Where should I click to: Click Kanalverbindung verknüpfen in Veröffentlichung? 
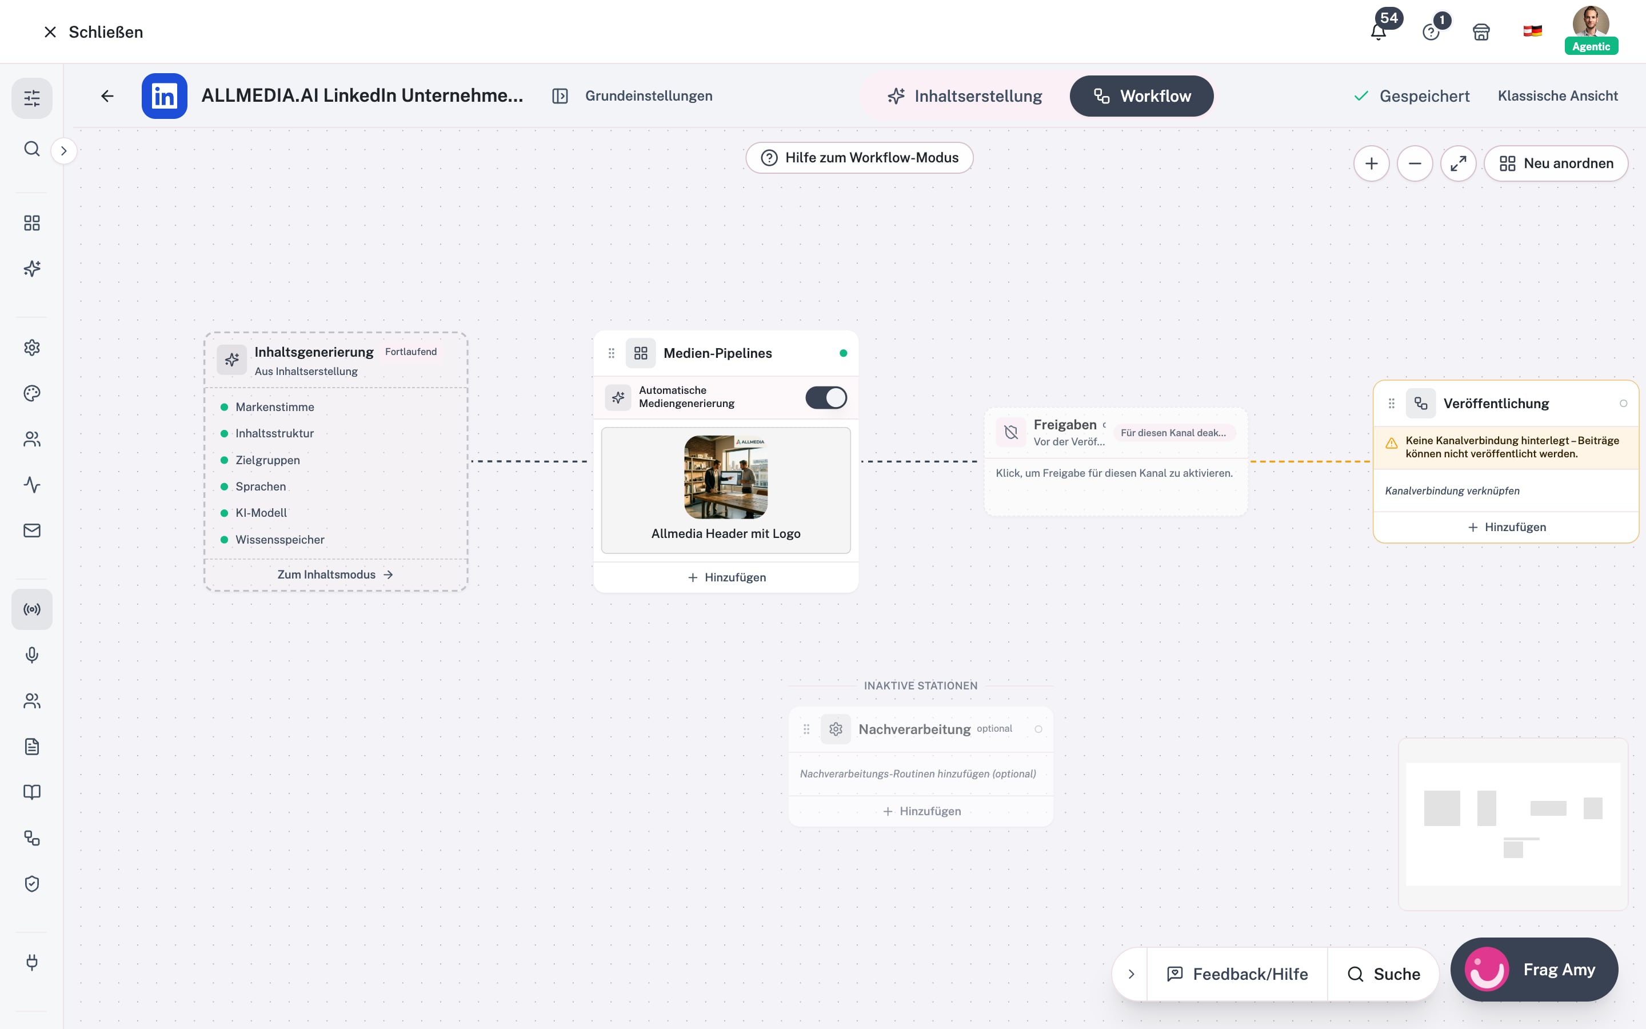click(x=1452, y=490)
